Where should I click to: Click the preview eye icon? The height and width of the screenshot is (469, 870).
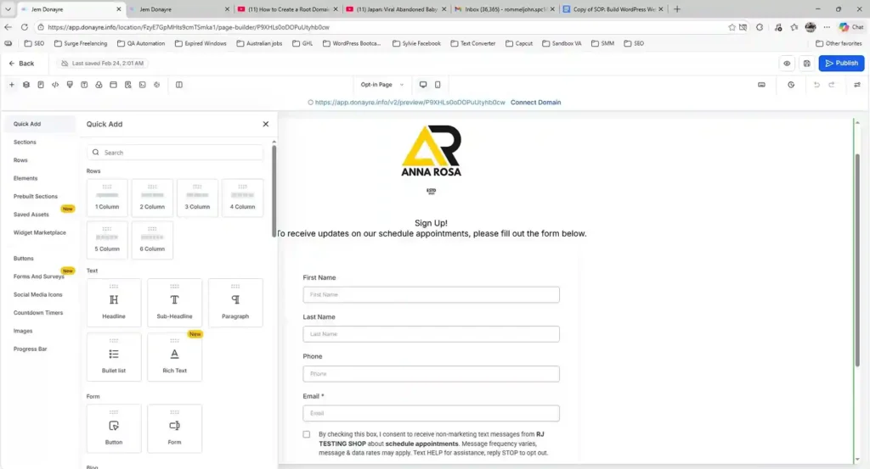[787, 63]
